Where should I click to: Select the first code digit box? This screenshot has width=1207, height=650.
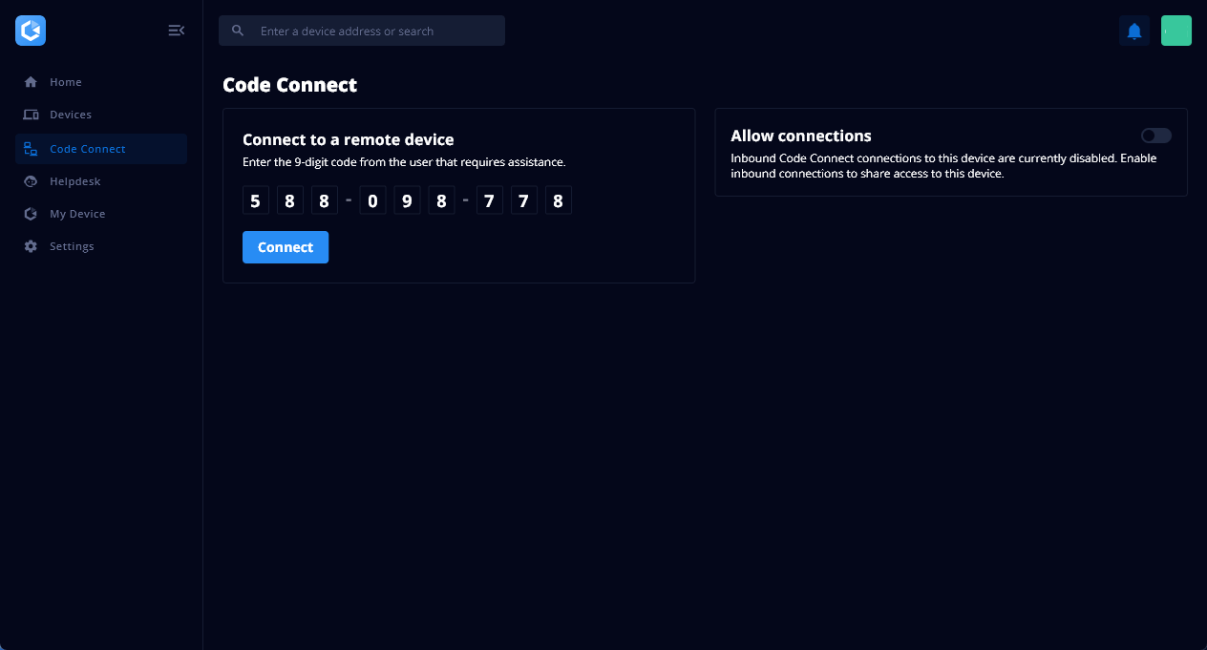coord(255,200)
